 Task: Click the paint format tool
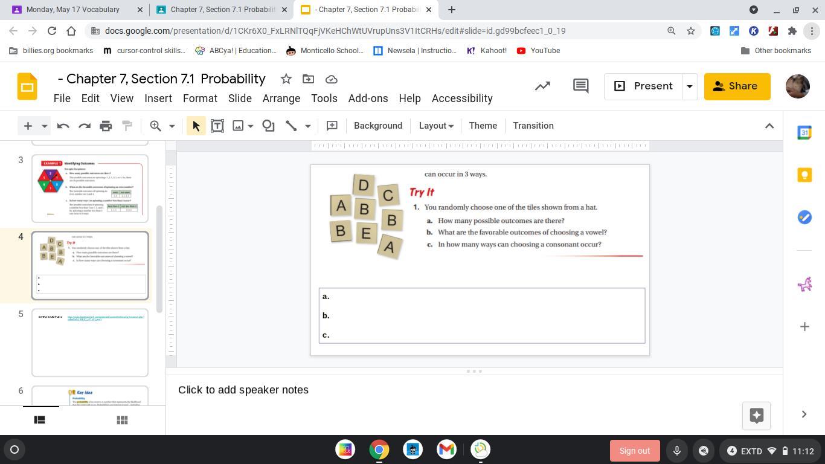(x=127, y=126)
